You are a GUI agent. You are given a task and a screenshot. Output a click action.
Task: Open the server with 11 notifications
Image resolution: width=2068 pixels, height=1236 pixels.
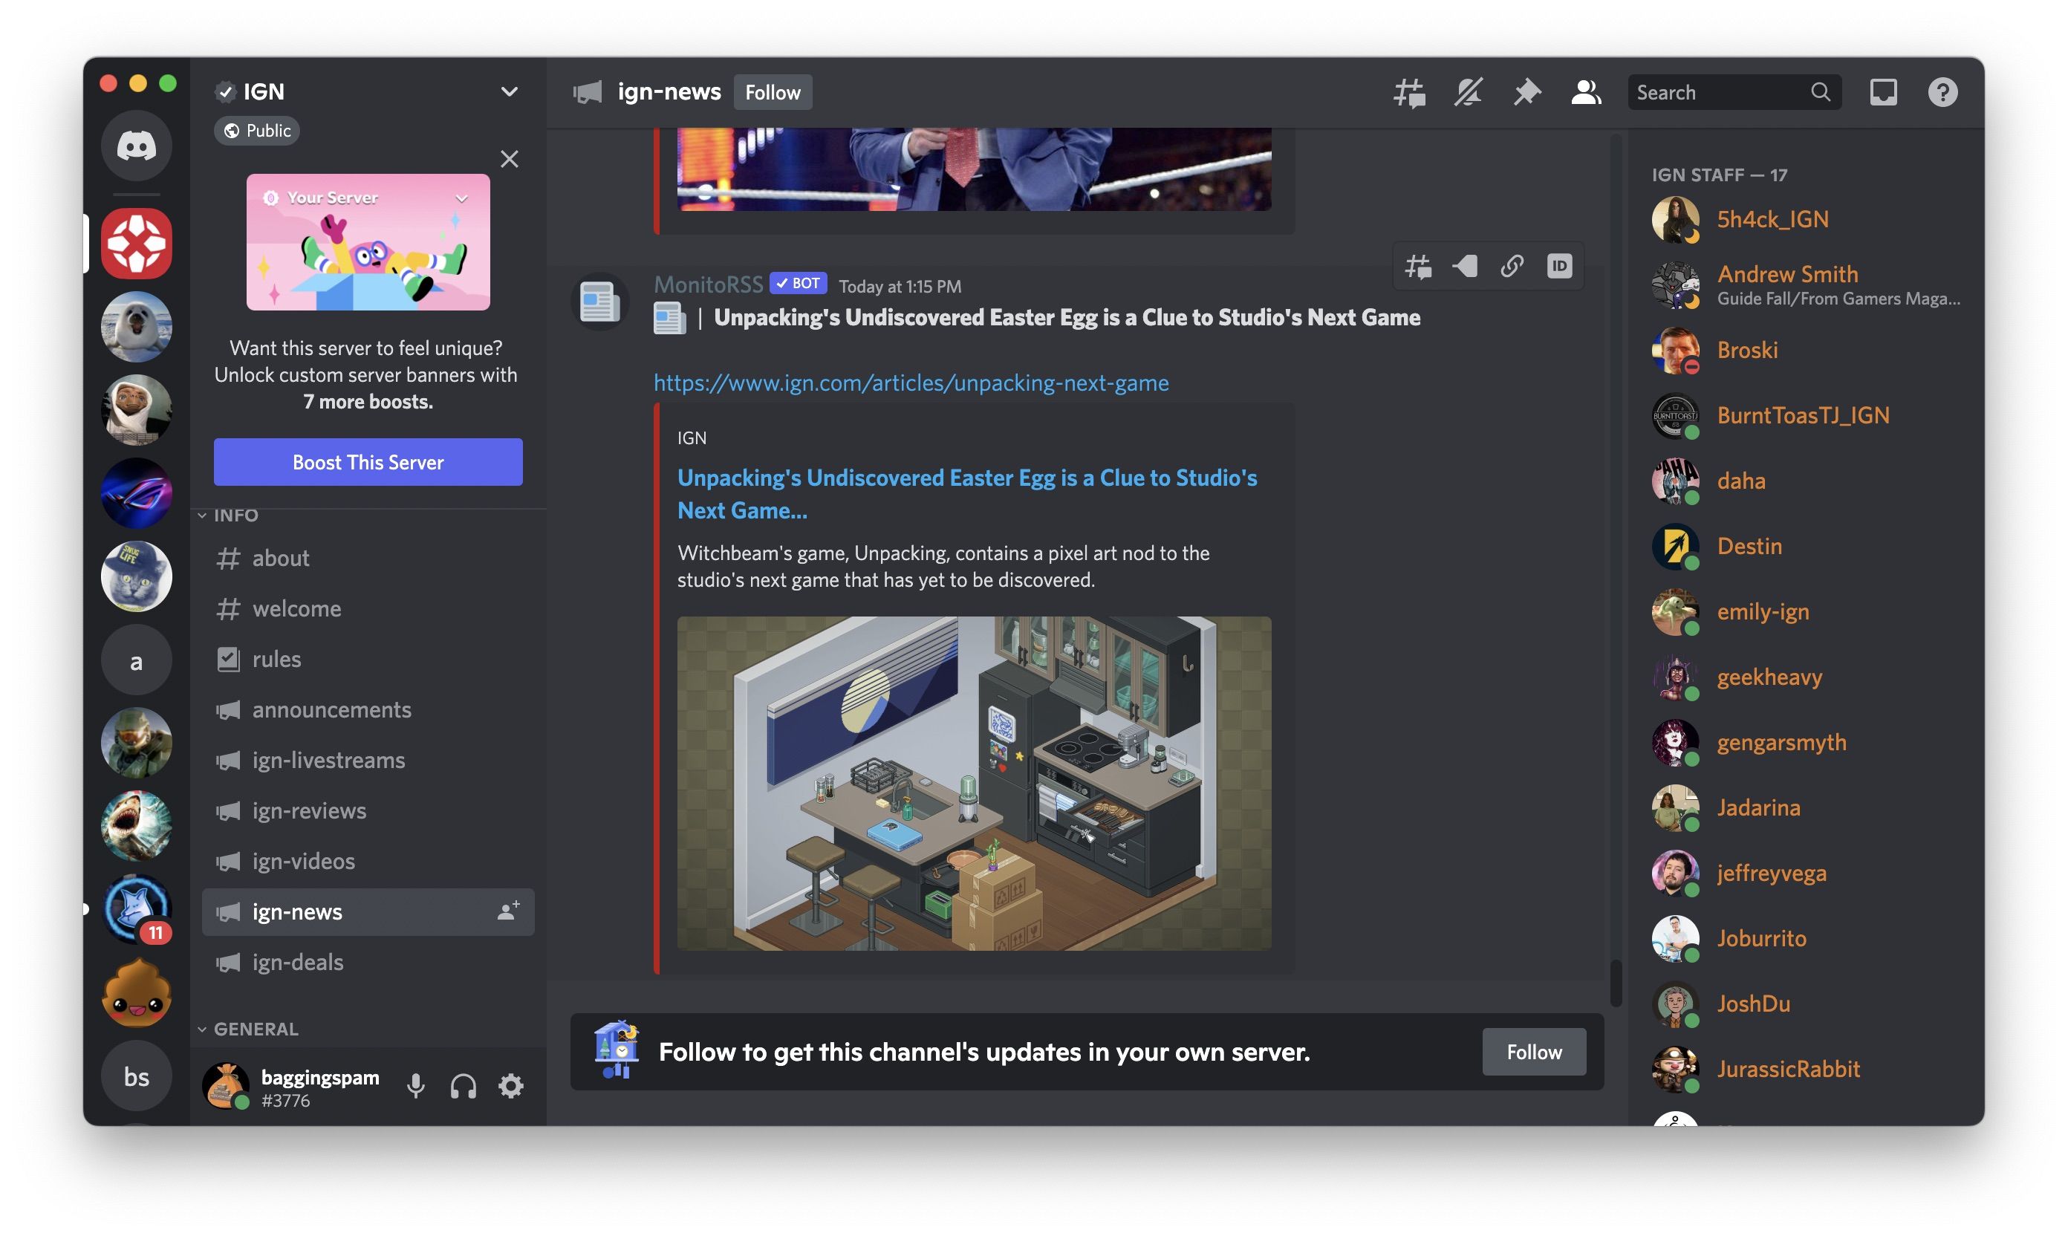[x=137, y=909]
